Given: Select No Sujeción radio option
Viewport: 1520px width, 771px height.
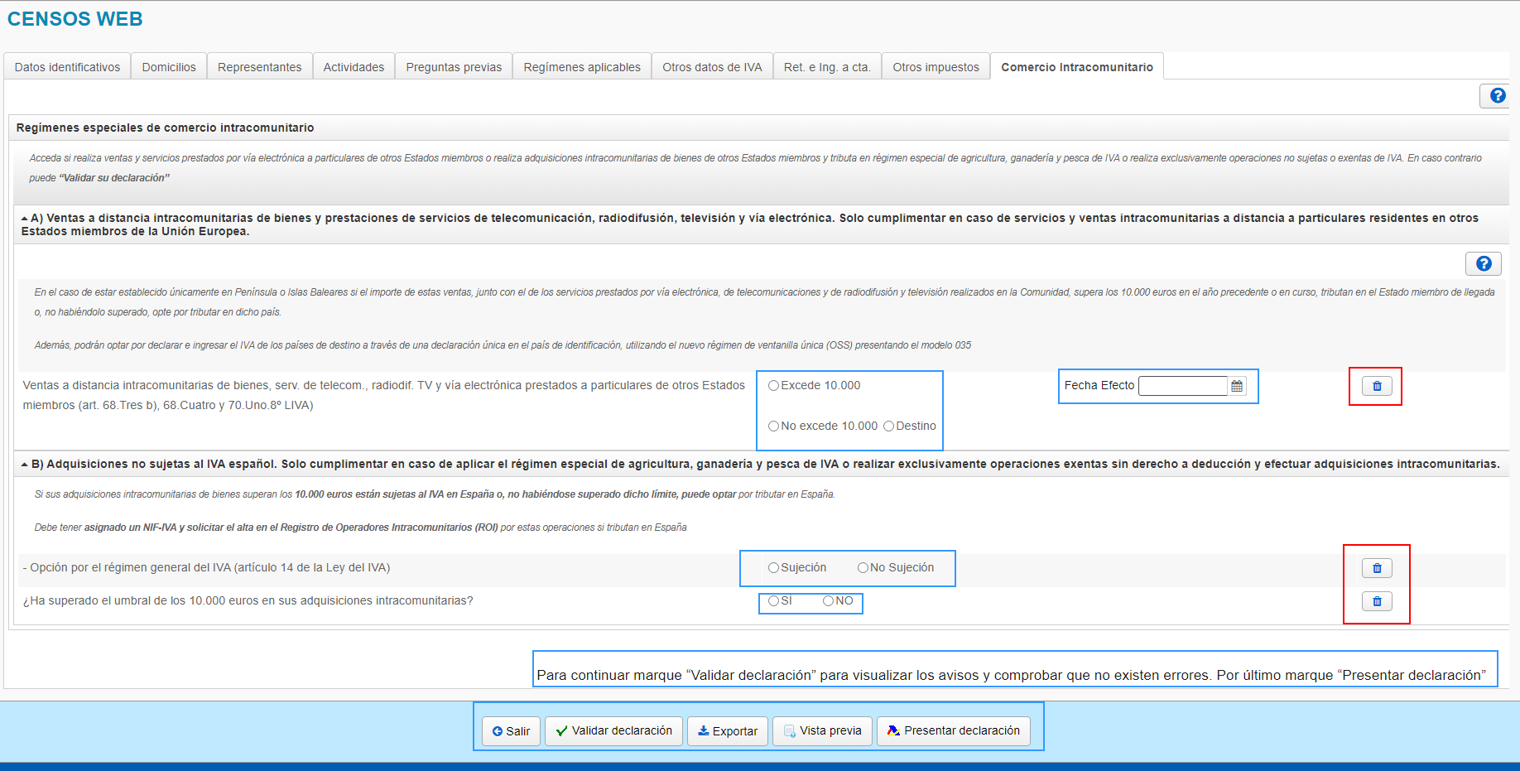Looking at the screenshot, I should coord(863,568).
